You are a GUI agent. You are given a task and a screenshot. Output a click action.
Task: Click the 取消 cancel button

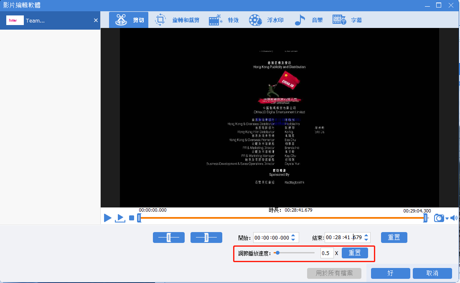(432, 273)
